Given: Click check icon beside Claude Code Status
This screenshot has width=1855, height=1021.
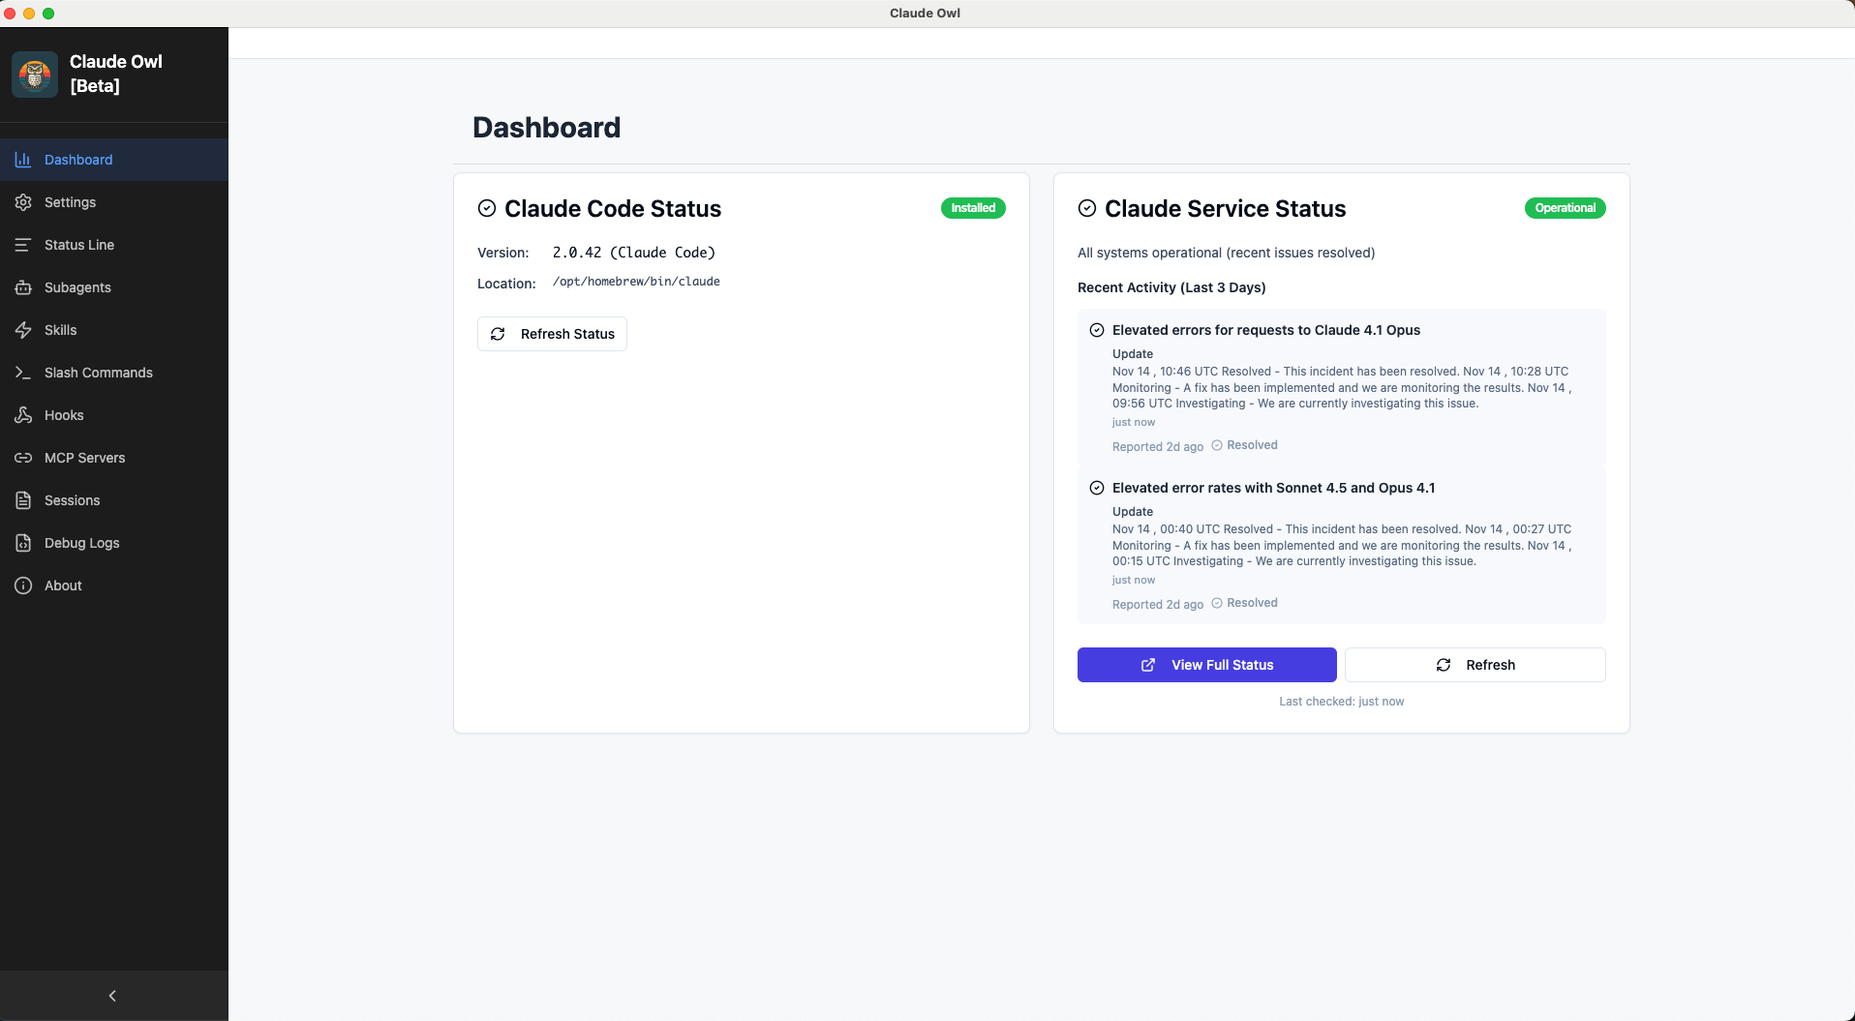Looking at the screenshot, I should [x=487, y=208].
